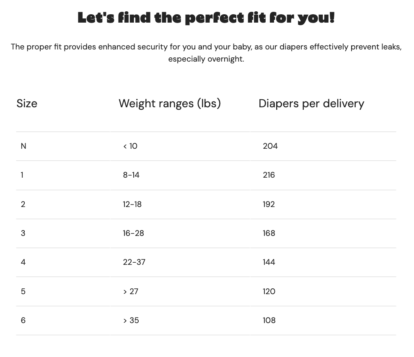This screenshot has height=357, width=414.
Task: Click the 192 diapers value
Action: [269, 204]
